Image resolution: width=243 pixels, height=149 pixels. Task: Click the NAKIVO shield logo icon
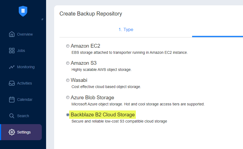23,11
